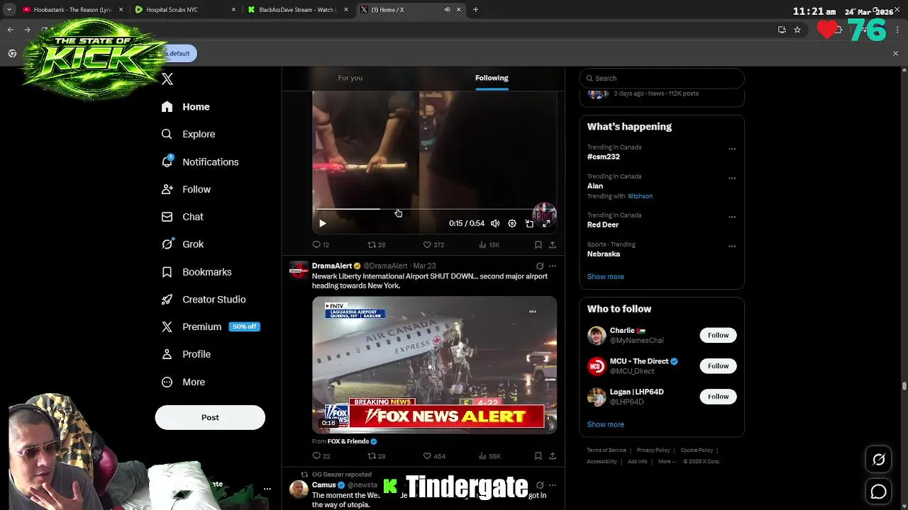Mute the video with the volume icon
The image size is (908, 510).
(495, 223)
